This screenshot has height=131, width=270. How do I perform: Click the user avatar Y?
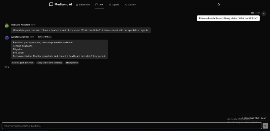264,14
